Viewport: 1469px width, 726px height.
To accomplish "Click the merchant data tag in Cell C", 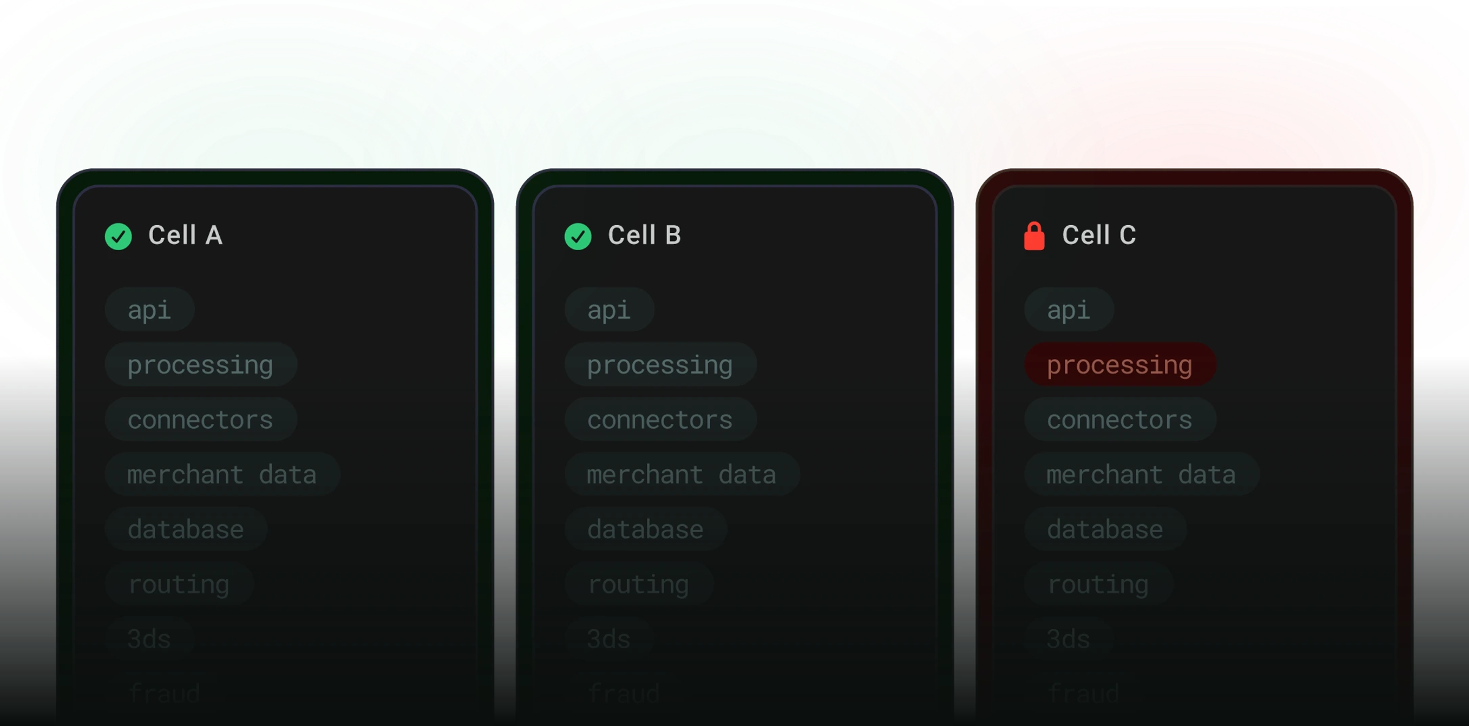I will 1142,474.
